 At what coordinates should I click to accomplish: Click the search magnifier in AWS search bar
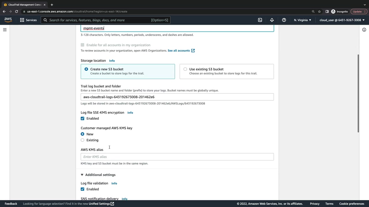pyautogui.click(x=45, y=20)
